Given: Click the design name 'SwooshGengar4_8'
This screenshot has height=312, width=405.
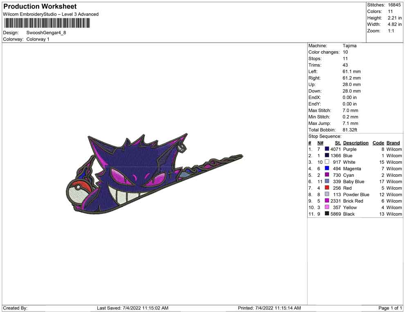Looking at the screenshot, I should point(46,33).
